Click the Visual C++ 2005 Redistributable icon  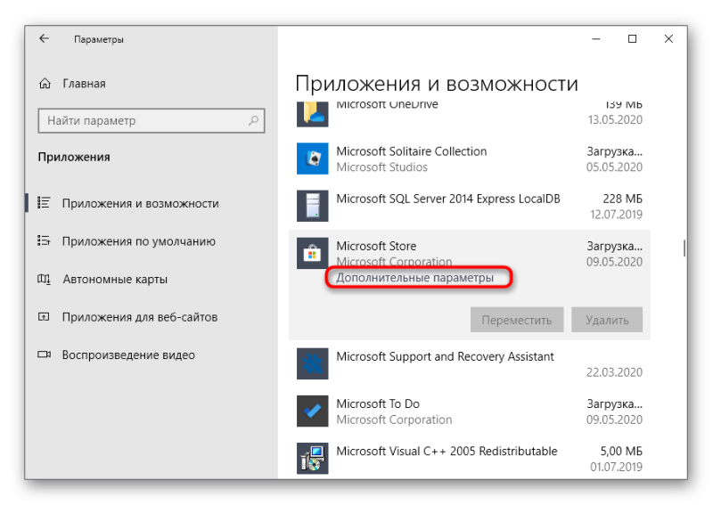pyautogui.click(x=313, y=458)
